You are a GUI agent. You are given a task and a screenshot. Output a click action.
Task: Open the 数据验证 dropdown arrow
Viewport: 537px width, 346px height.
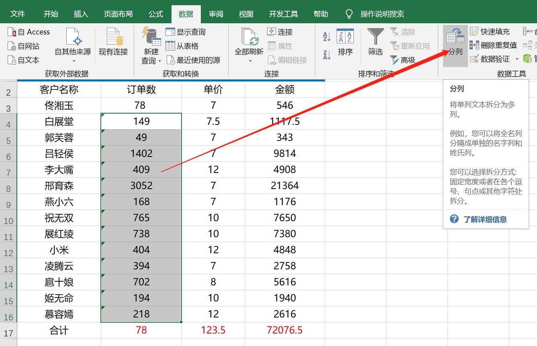(517, 59)
